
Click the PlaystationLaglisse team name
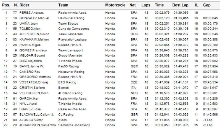point(72,40)
